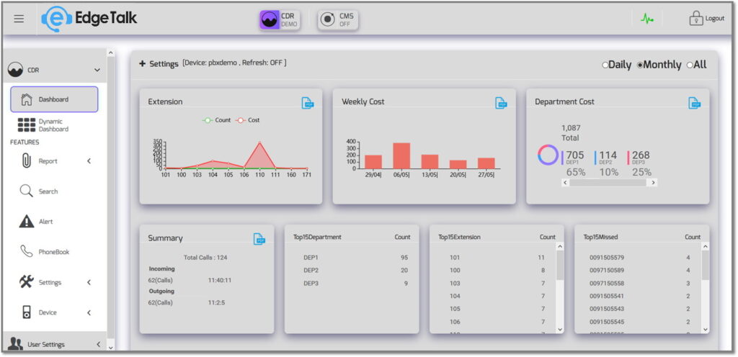The width and height of the screenshot is (738, 357).
Task: Click the Department Cost horizontal scrollbar
Action: click(608, 183)
